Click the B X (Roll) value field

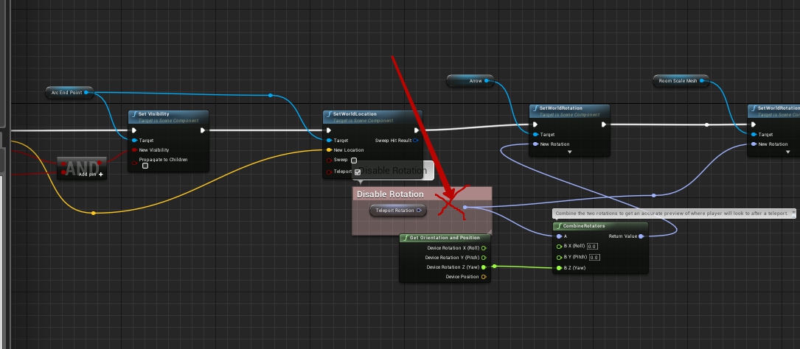tap(592, 247)
